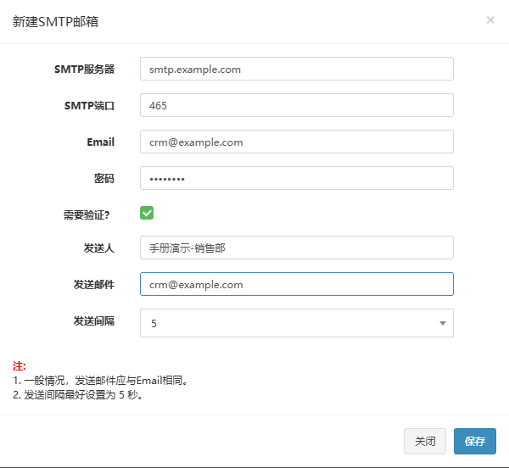Click the 发送邮件 label
This screenshot has width=509, height=468.
94,284
